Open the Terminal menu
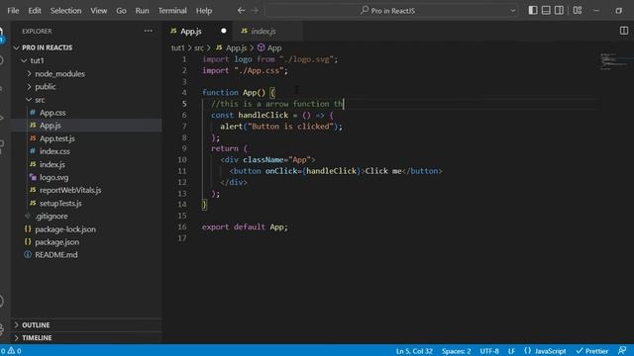The height and width of the screenshot is (356, 634). coord(172,11)
